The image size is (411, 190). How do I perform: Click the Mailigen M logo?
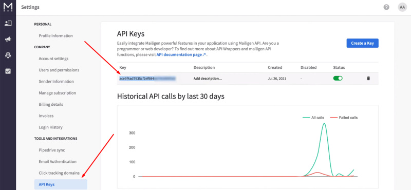click(8, 7)
